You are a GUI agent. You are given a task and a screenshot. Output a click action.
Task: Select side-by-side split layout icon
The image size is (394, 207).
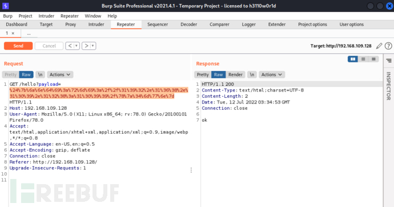tap(353, 59)
